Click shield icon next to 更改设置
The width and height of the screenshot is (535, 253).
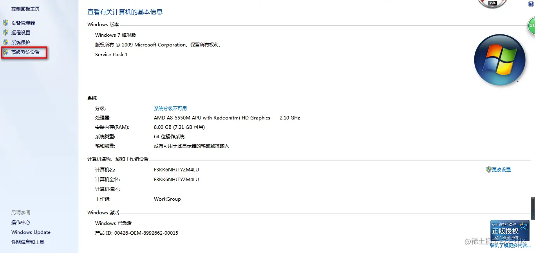tap(488, 169)
